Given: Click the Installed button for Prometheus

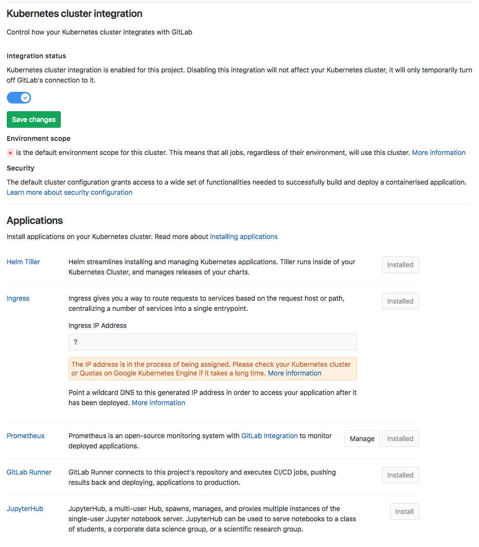Looking at the screenshot, I should tap(400, 438).
